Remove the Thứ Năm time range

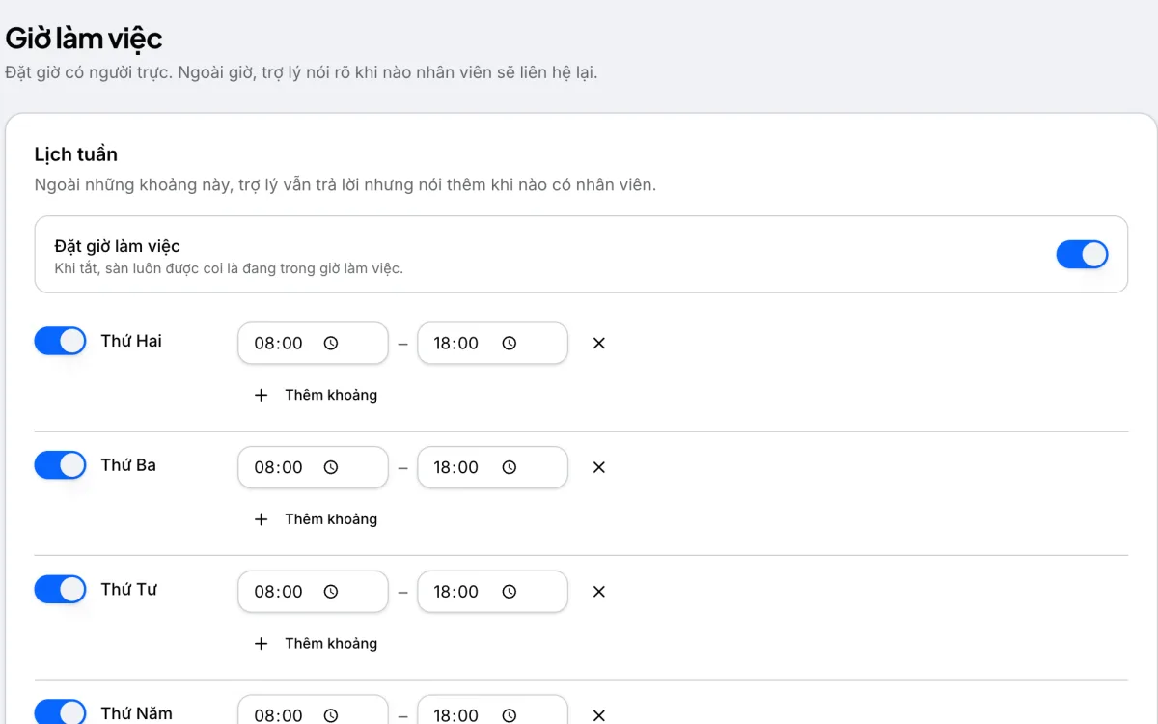(x=598, y=715)
